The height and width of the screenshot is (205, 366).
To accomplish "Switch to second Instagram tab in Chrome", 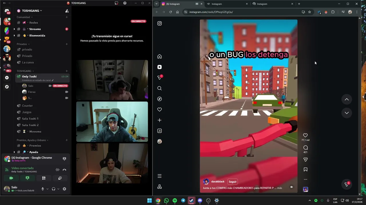I will pos(227,4).
